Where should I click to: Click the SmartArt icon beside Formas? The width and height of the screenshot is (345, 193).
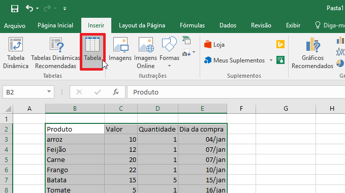186,40
